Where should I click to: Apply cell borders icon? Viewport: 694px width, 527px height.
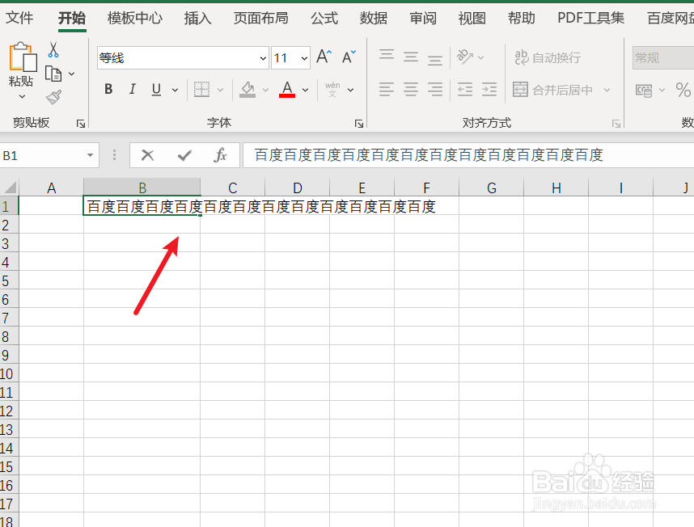tap(202, 90)
